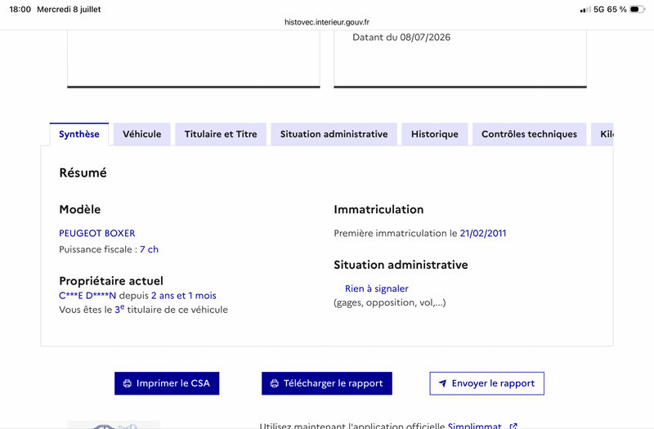Open the Historique tab
This screenshot has height=429, width=654.
click(x=435, y=134)
